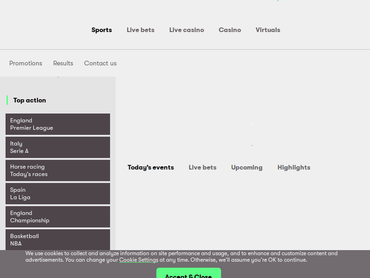Open the Sports section in top navigation

click(x=102, y=30)
